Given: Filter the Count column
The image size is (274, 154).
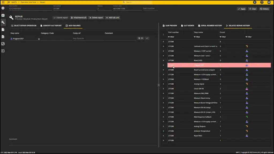Looking at the screenshot, I should (223, 37).
